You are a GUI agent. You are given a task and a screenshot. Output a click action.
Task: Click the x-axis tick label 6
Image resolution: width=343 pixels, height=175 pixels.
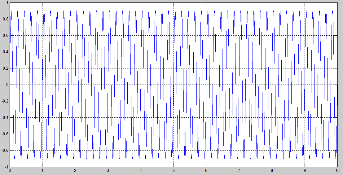pos(206,170)
